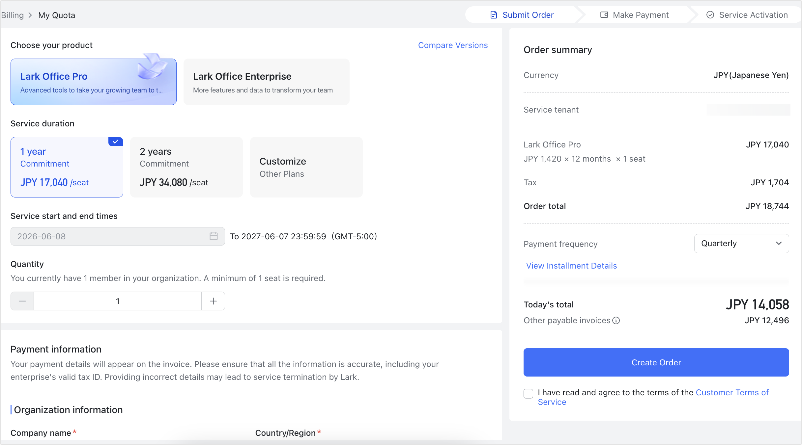Click the My Quota breadcrumb
The image size is (802, 445).
[x=56, y=15]
